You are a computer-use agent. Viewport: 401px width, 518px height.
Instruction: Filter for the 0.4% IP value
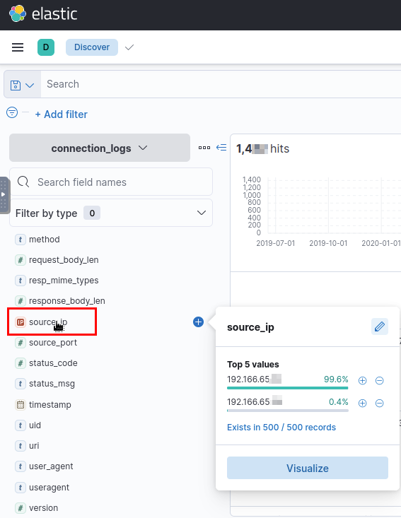(x=362, y=403)
